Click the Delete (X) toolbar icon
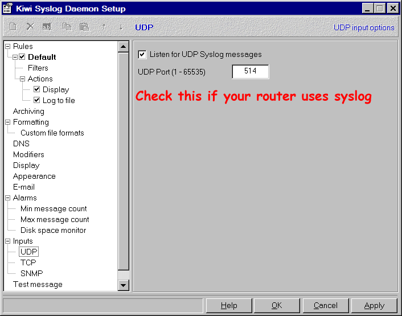 click(30, 26)
